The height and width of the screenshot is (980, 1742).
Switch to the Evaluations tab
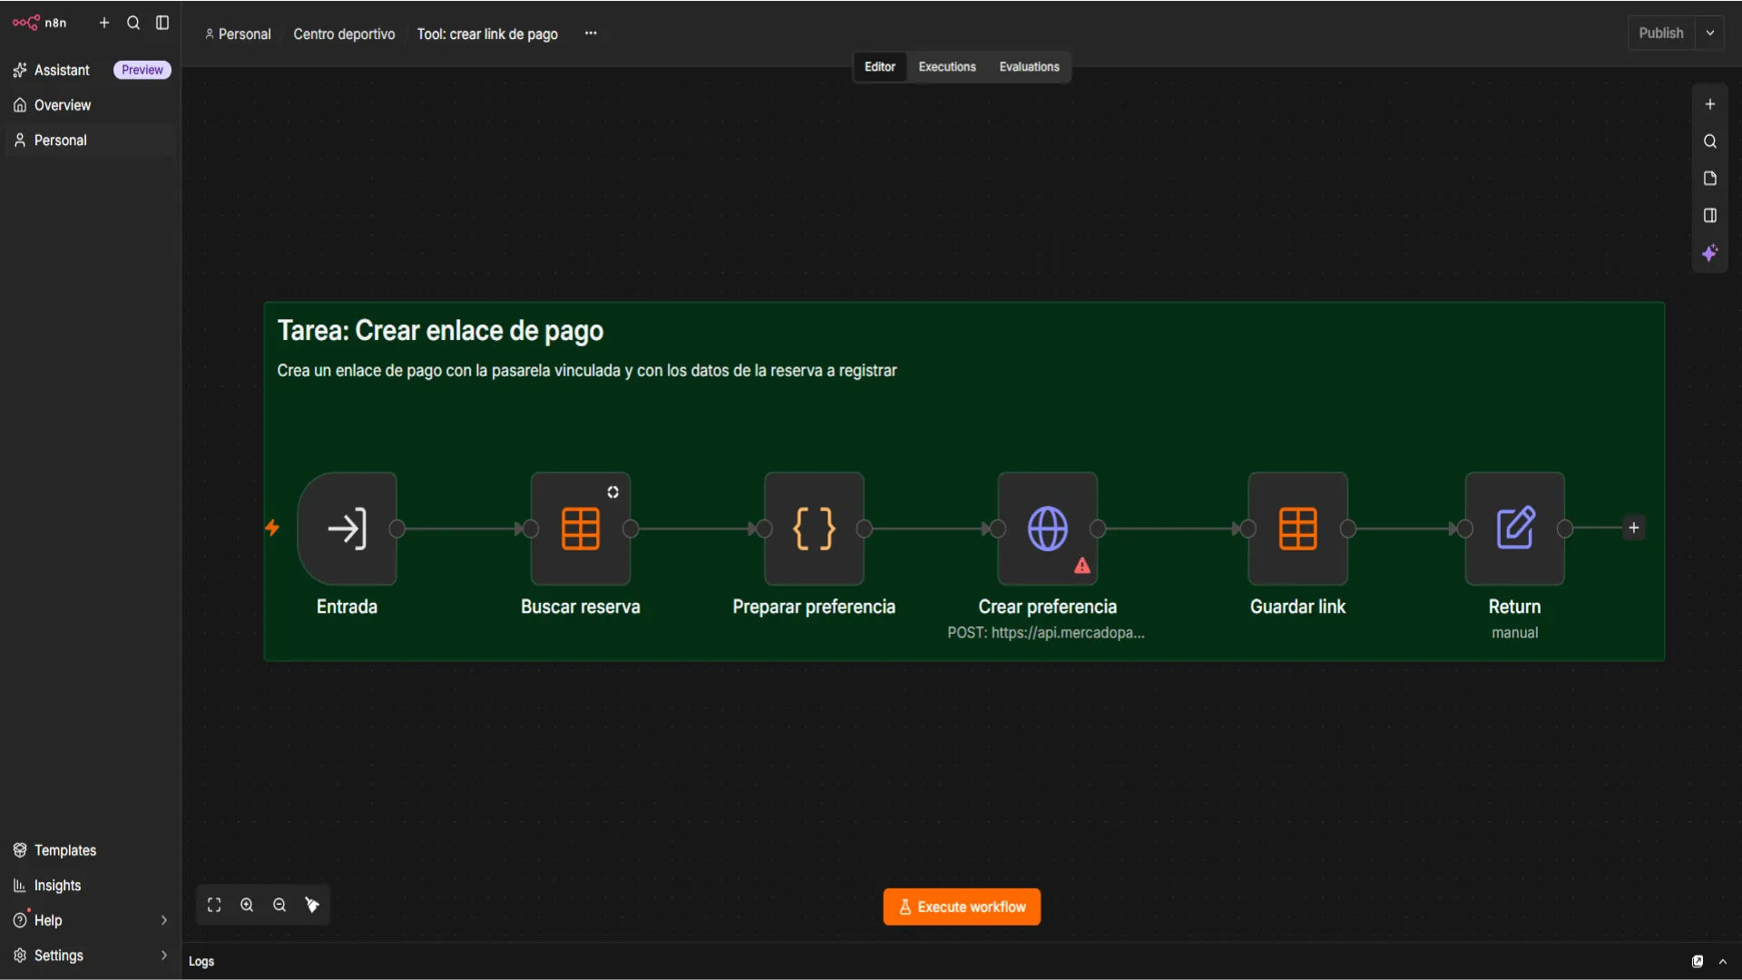point(1029,67)
